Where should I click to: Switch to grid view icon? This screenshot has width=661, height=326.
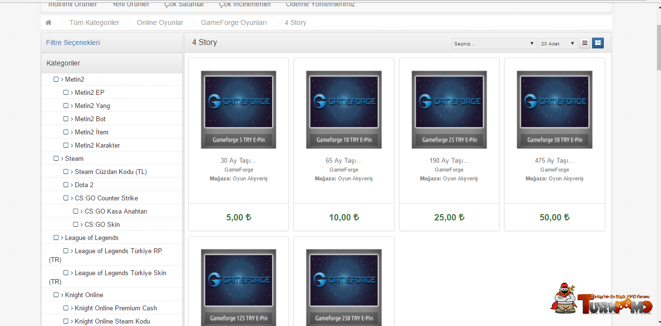[597, 43]
